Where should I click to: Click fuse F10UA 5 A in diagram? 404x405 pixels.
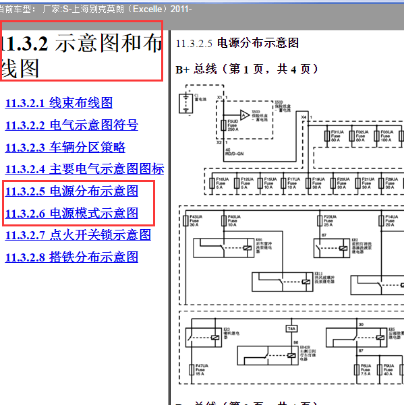click(212, 183)
